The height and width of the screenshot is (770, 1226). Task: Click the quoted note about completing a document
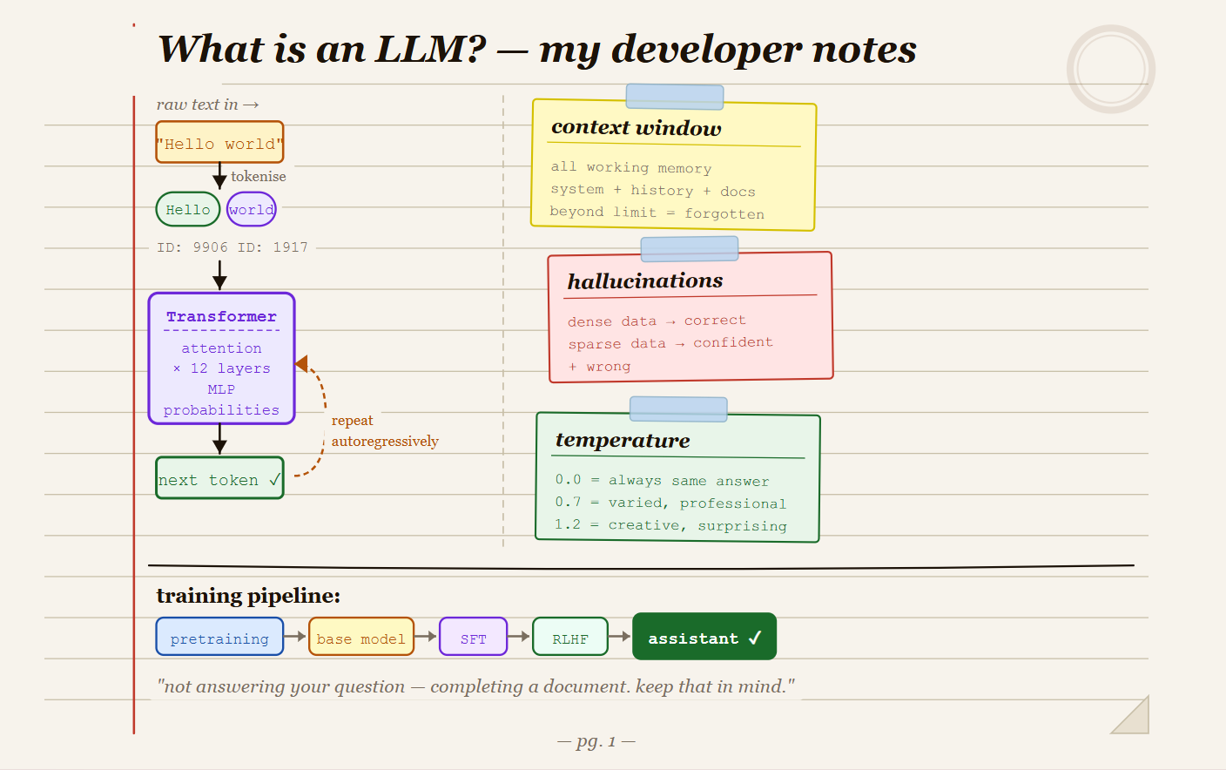click(x=475, y=686)
